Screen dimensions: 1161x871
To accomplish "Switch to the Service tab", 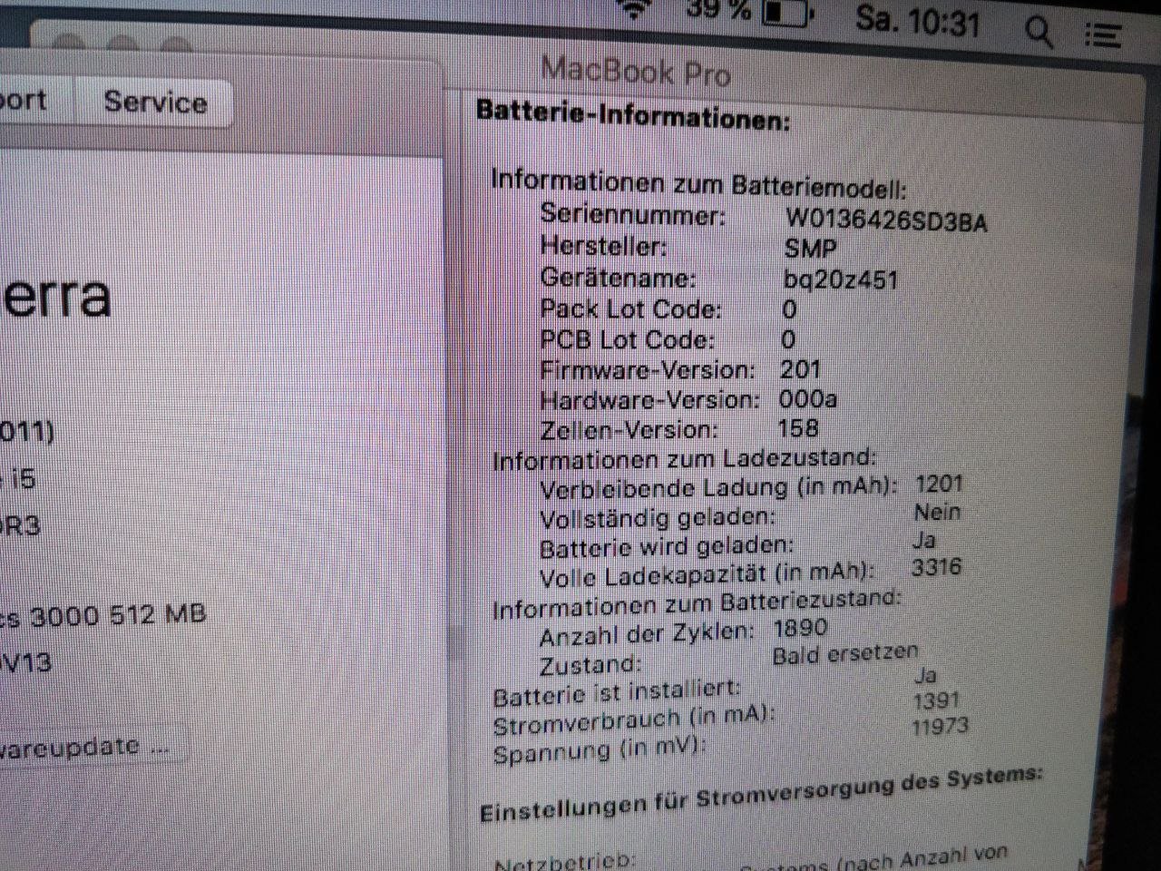I will click(x=155, y=102).
